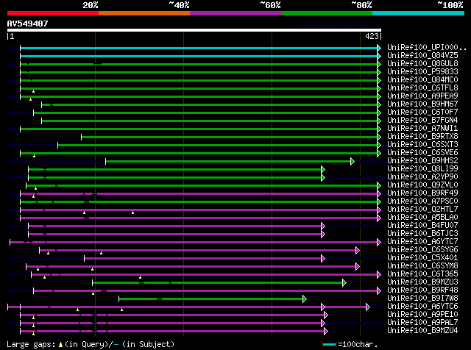The width and height of the screenshot is (471, 350).
Task: Click the UniRef100_Q8LI99 label
Action: [422, 169]
